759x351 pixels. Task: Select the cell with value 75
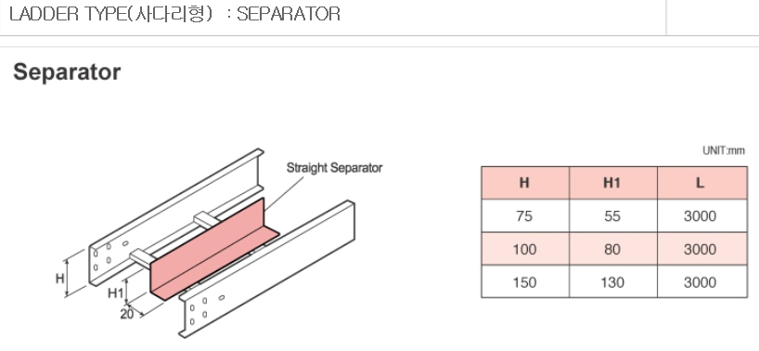tap(525, 216)
